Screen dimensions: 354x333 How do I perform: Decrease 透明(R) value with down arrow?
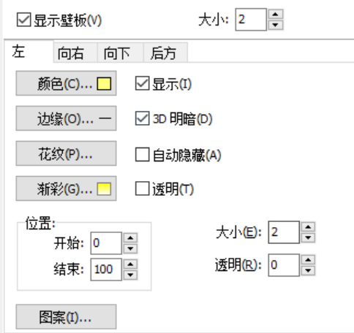[x=308, y=270]
